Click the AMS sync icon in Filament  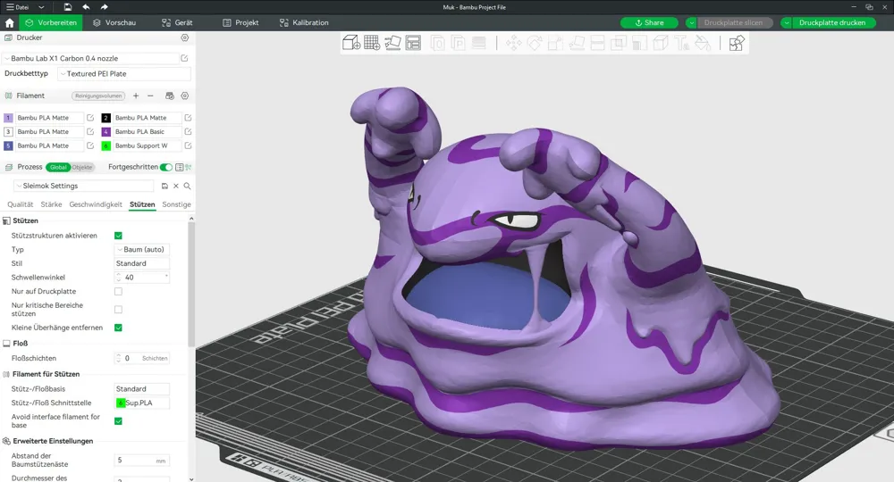(169, 96)
